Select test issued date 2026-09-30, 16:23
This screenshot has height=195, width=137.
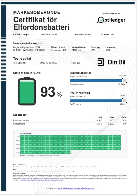coord(49,63)
